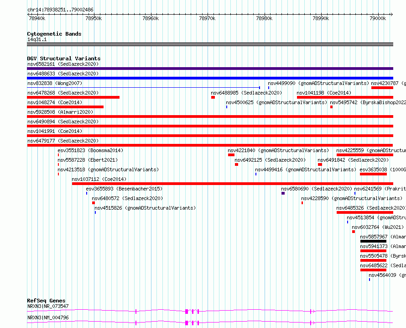Click nsv6241569 variant label

pyautogui.click(x=380, y=189)
